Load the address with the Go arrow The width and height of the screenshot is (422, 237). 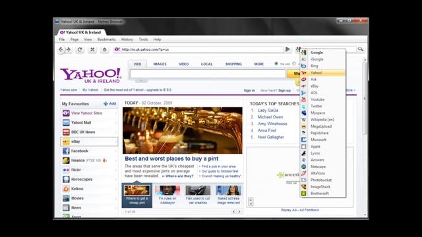(287, 49)
